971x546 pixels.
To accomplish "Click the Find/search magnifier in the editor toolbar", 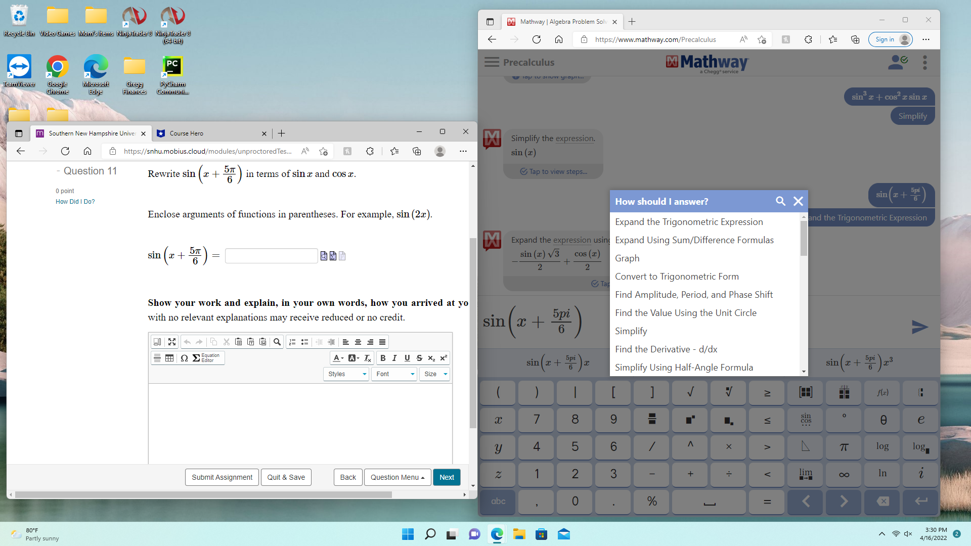I will [277, 342].
